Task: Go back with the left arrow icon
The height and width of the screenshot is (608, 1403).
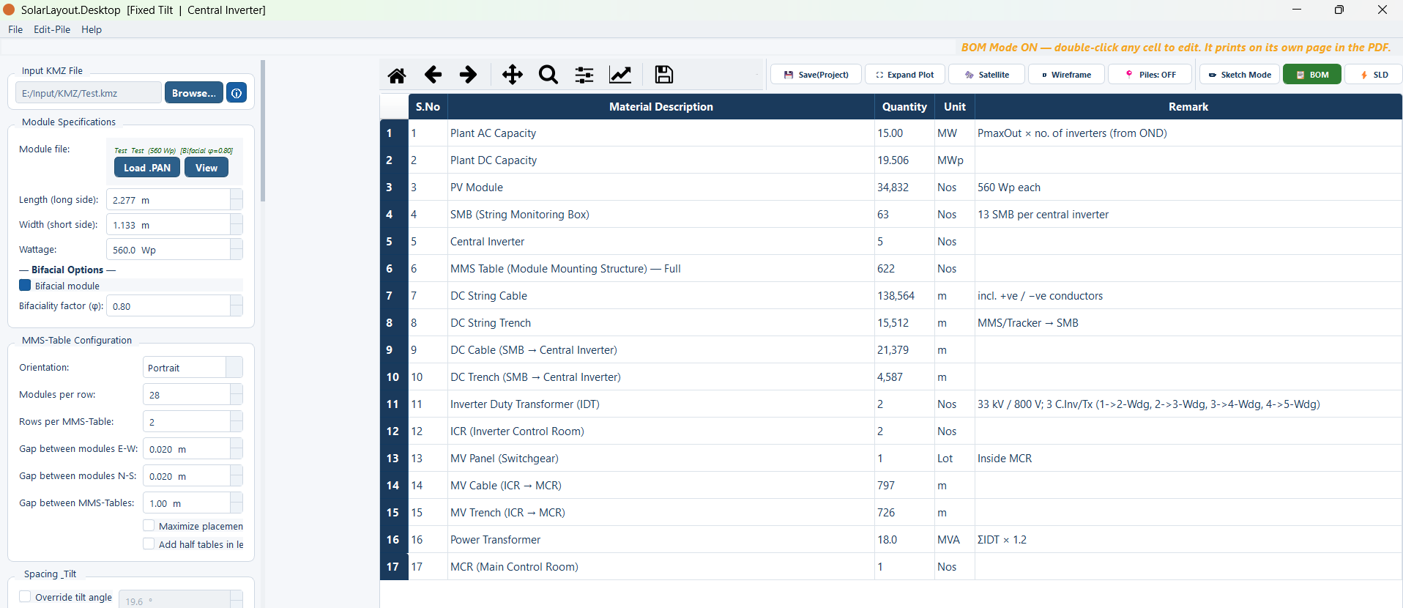Action: click(433, 75)
